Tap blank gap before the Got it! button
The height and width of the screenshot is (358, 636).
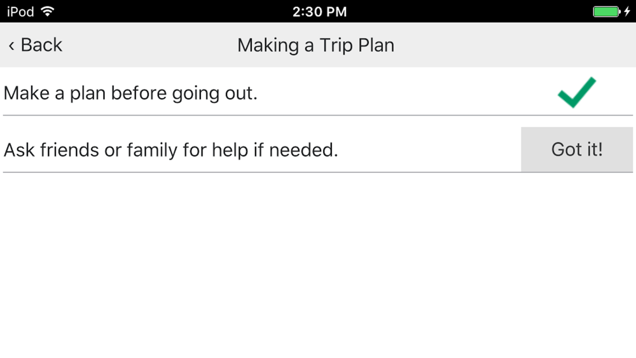[429, 150]
